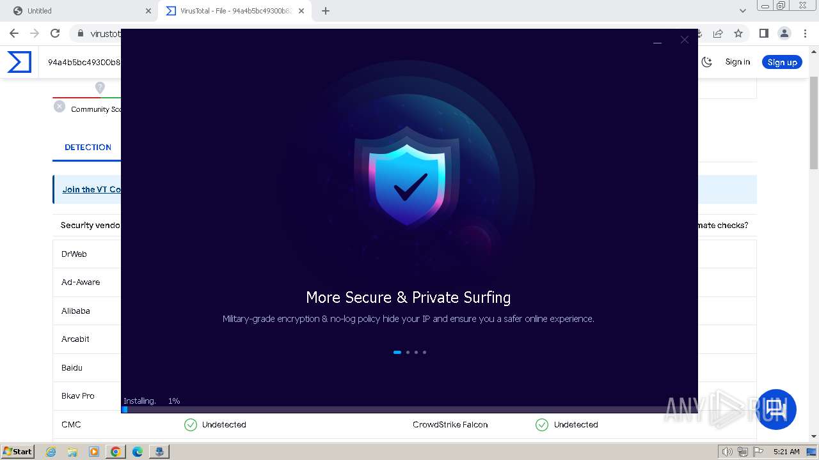Viewport: 819px width, 460px height.
Task: Click CMC Undetected check icon
Action: coord(191,425)
